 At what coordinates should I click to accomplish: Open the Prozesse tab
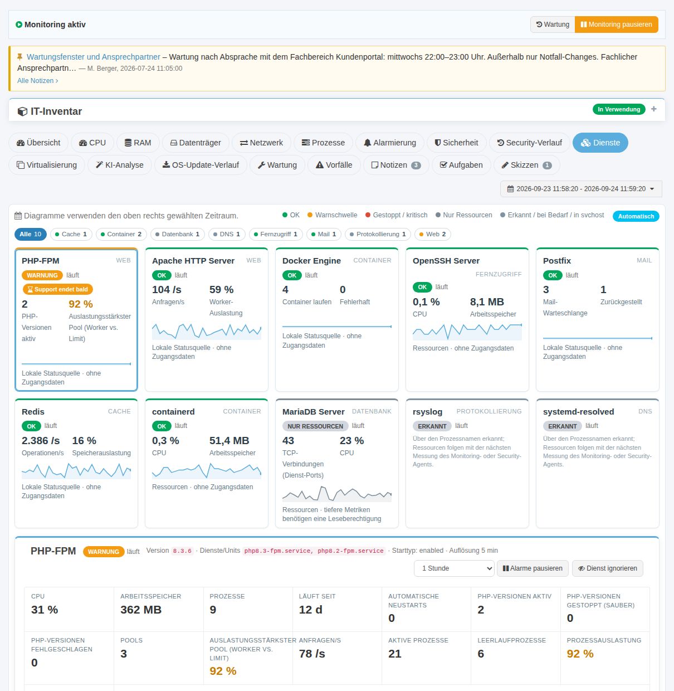[323, 143]
